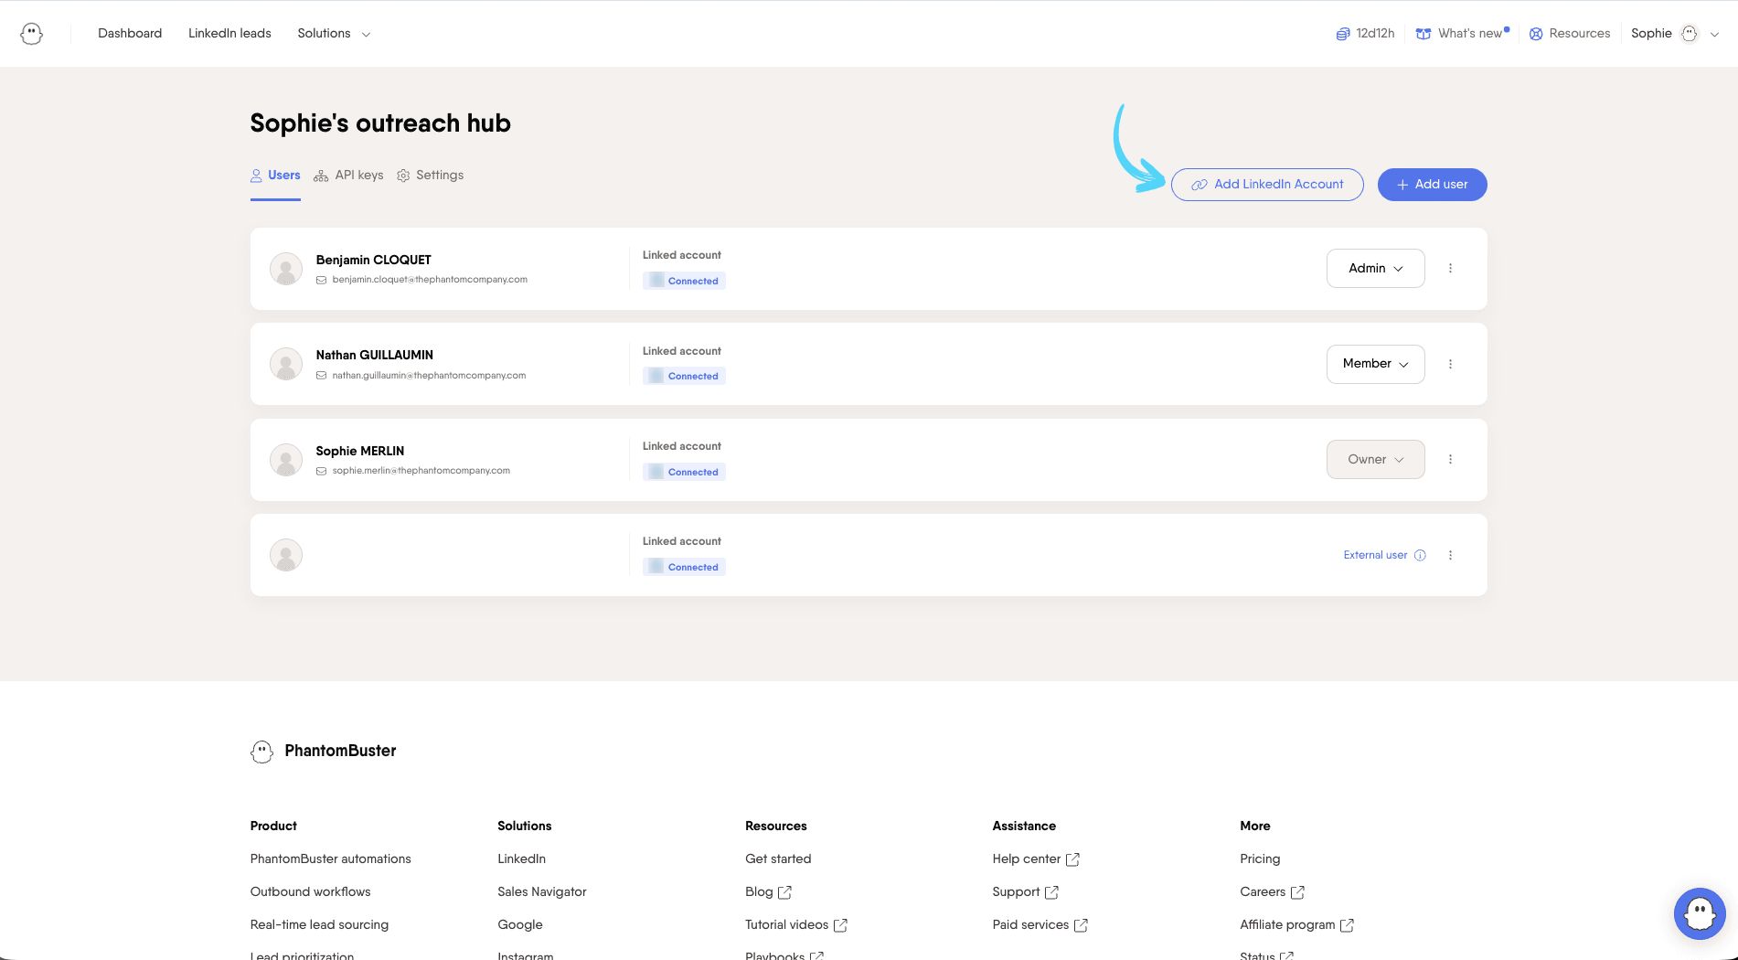The height and width of the screenshot is (960, 1738).
Task: Click the footer PhantomBuster ghost logo
Action: pos(261,752)
